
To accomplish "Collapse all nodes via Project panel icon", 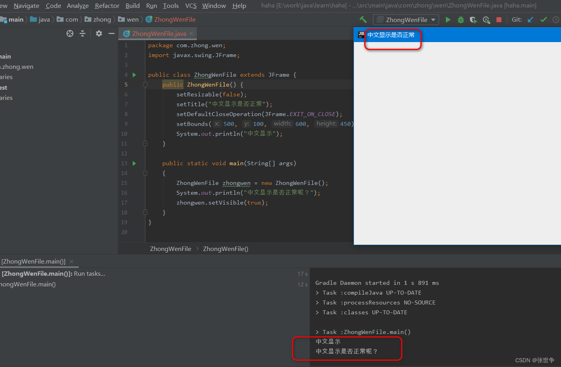I will coord(82,33).
